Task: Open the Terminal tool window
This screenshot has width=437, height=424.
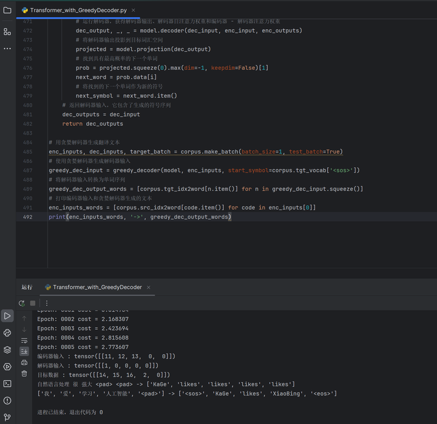Action: [x=7, y=383]
